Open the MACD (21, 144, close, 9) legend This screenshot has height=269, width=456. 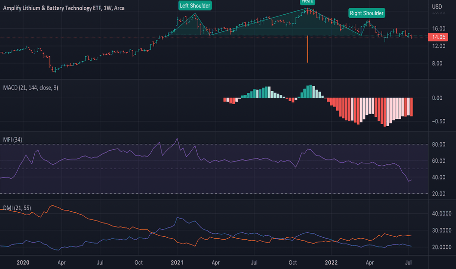click(30, 88)
